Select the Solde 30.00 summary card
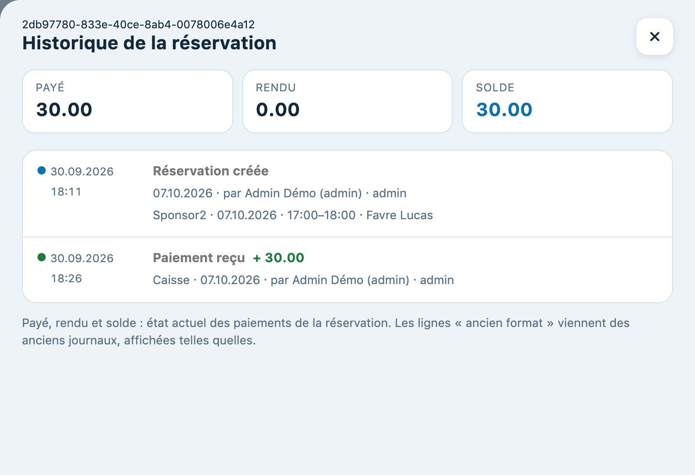Screen dimensions: 695x475 tap(567, 101)
